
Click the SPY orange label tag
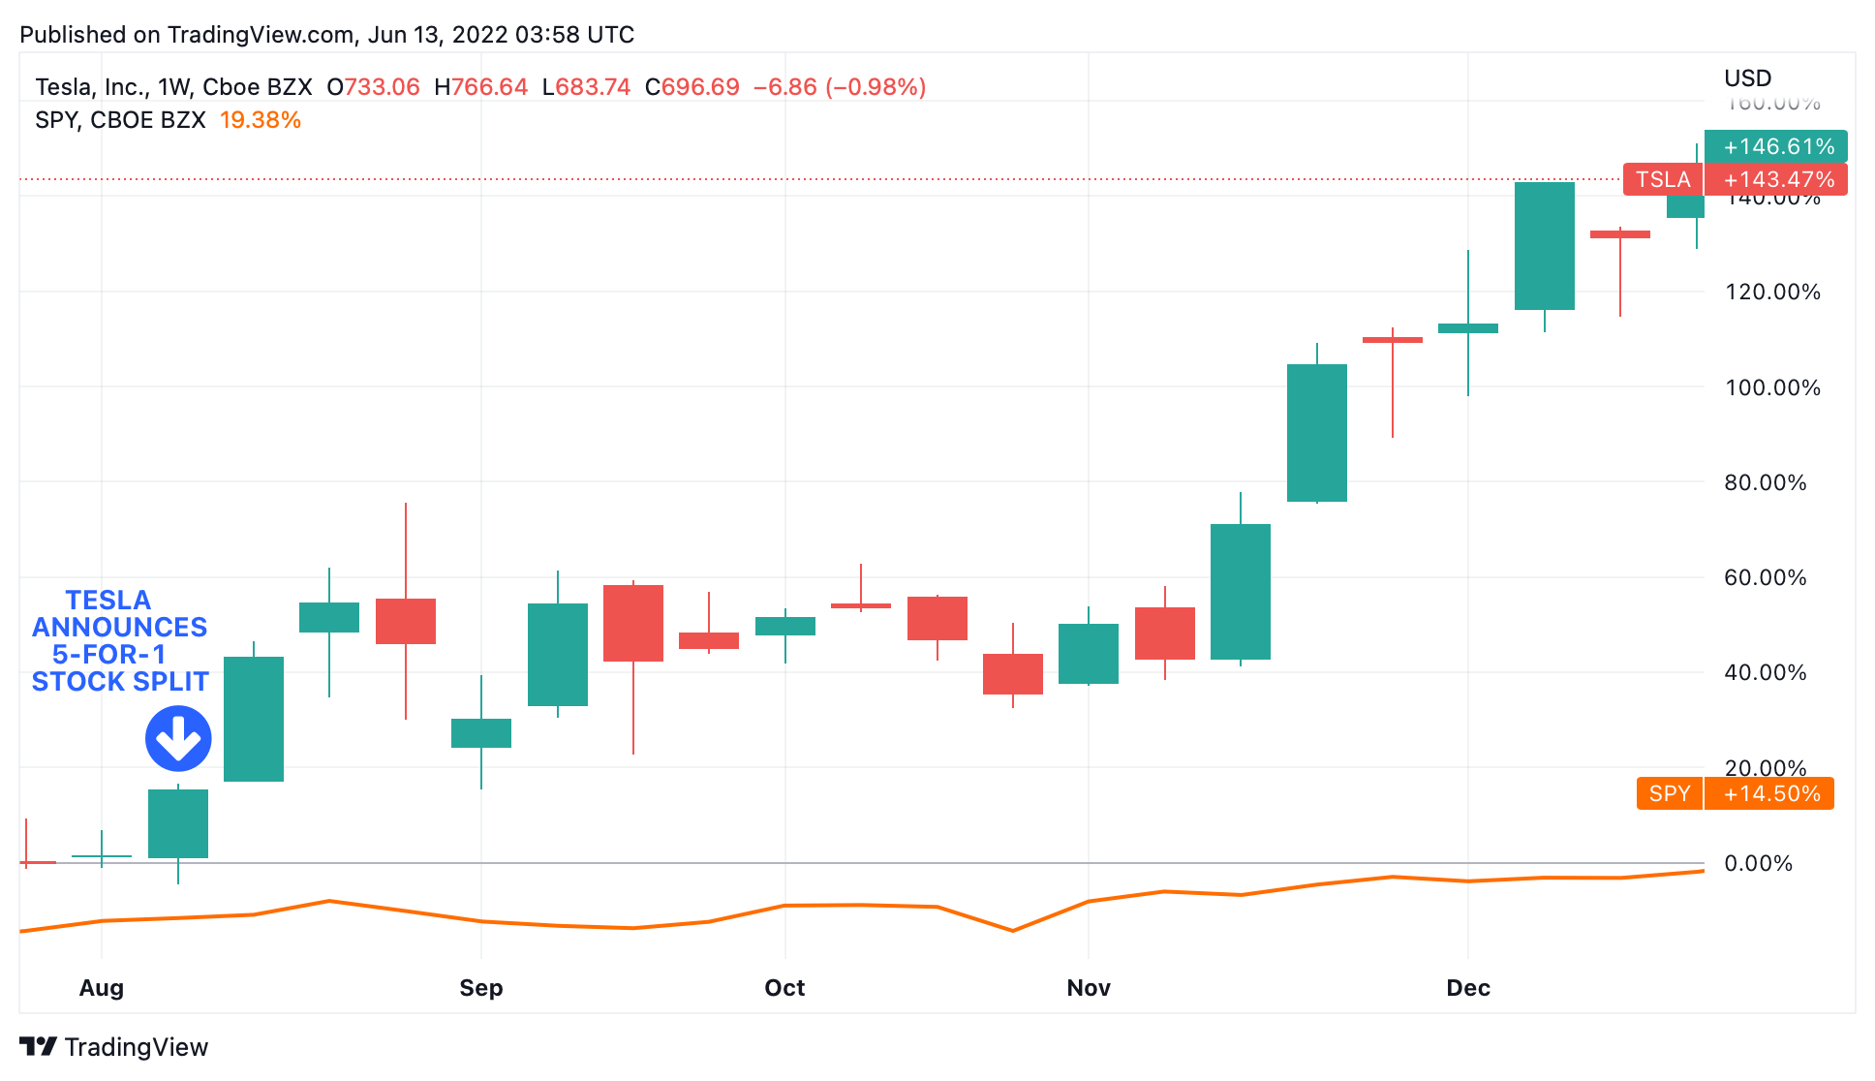point(1670,793)
